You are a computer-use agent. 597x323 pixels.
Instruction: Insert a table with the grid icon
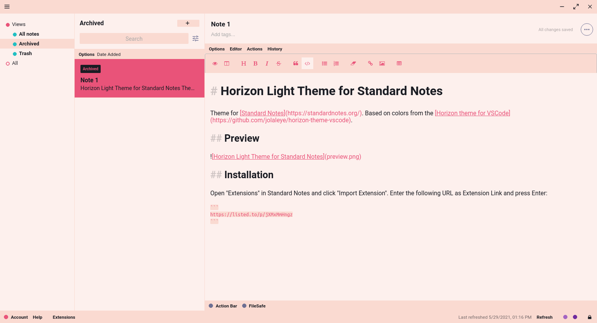(x=399, y=64)
